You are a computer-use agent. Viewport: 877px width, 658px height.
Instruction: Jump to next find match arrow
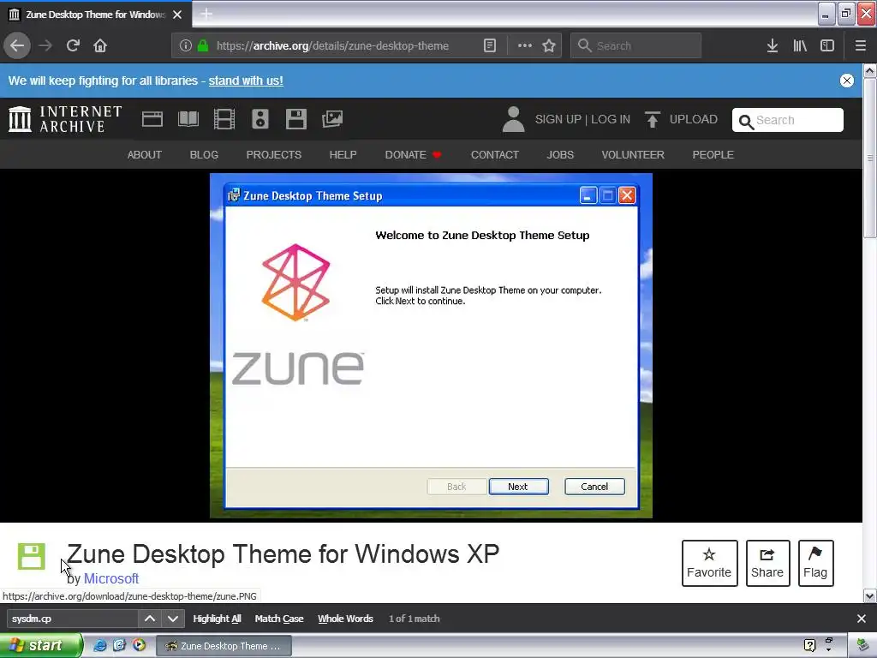pos(173,619)
